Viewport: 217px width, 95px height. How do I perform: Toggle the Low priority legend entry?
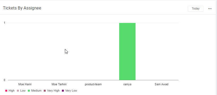point(21,91)
